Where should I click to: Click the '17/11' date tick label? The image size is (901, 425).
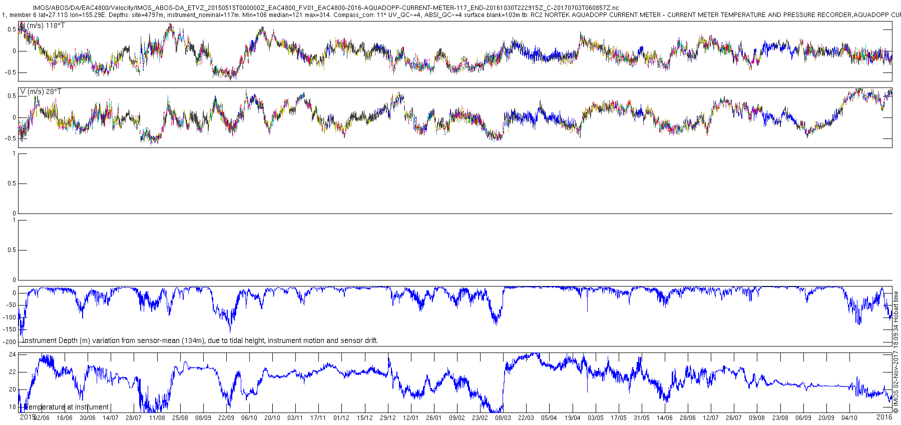pos(318,418)
